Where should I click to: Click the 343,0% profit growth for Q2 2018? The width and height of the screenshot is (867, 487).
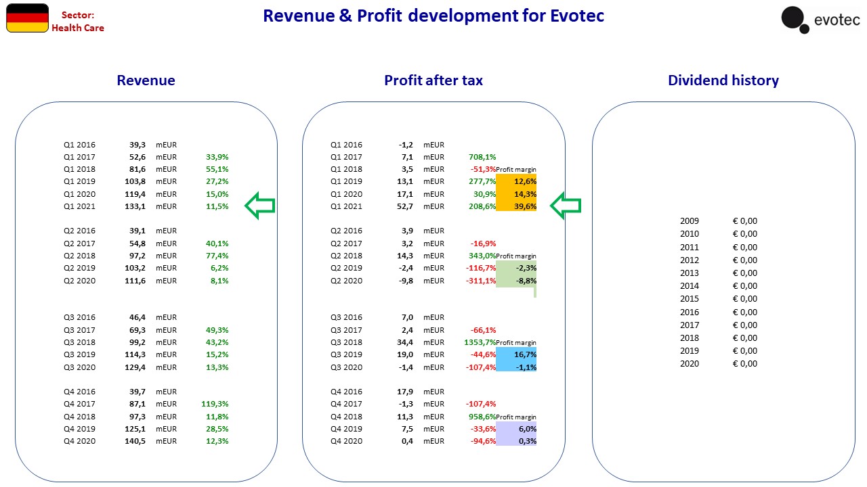click(482, 256)
